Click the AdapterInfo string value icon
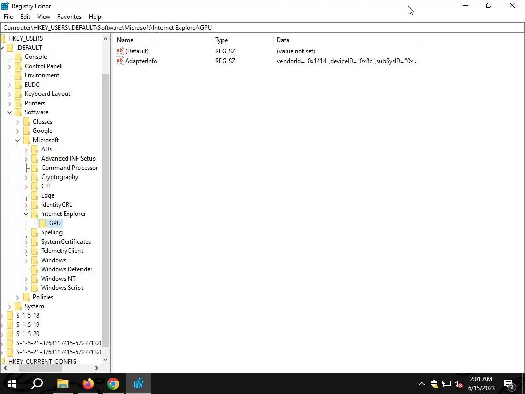The image size is (525, 394). tap(120, 61)
